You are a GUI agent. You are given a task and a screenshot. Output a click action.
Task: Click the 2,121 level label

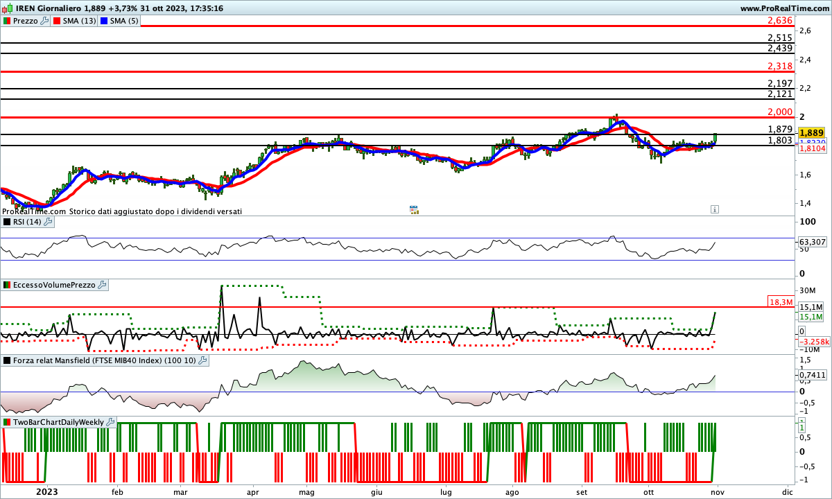click(780, 94)
